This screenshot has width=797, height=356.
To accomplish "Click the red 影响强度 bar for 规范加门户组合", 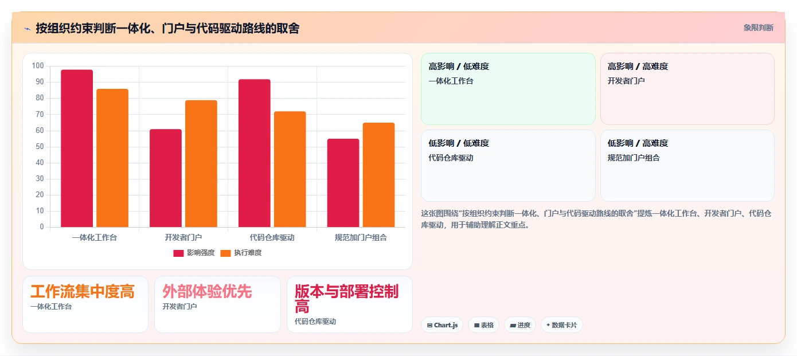I will coord(343,183).
